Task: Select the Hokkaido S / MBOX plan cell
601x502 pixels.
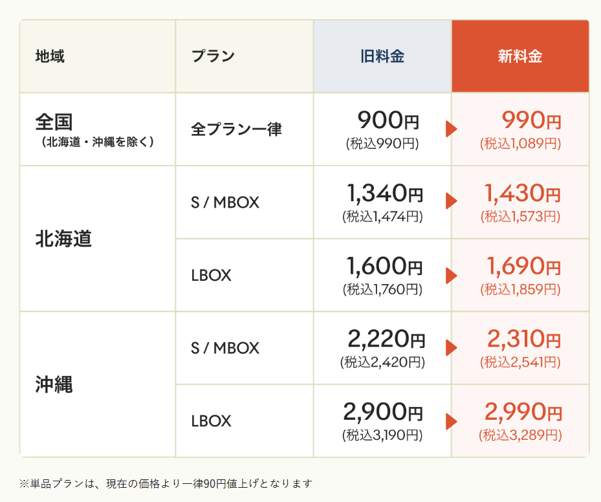Action: pyautogui.click(x=225, y=202)
